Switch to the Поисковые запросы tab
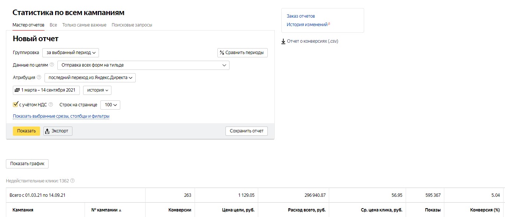Screen dimensions: 505x217 point(132,25)
